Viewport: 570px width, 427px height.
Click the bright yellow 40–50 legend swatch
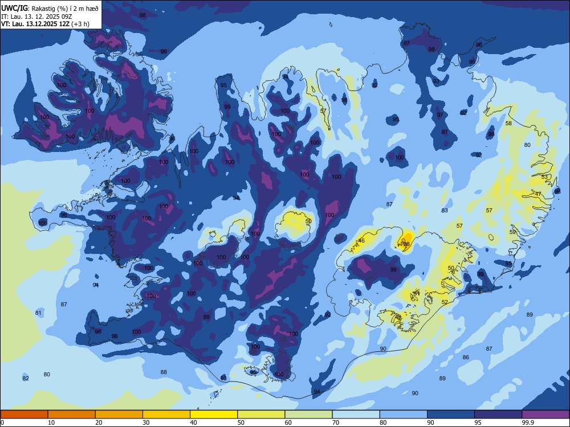pyautogui.click(x=214, y=414)
